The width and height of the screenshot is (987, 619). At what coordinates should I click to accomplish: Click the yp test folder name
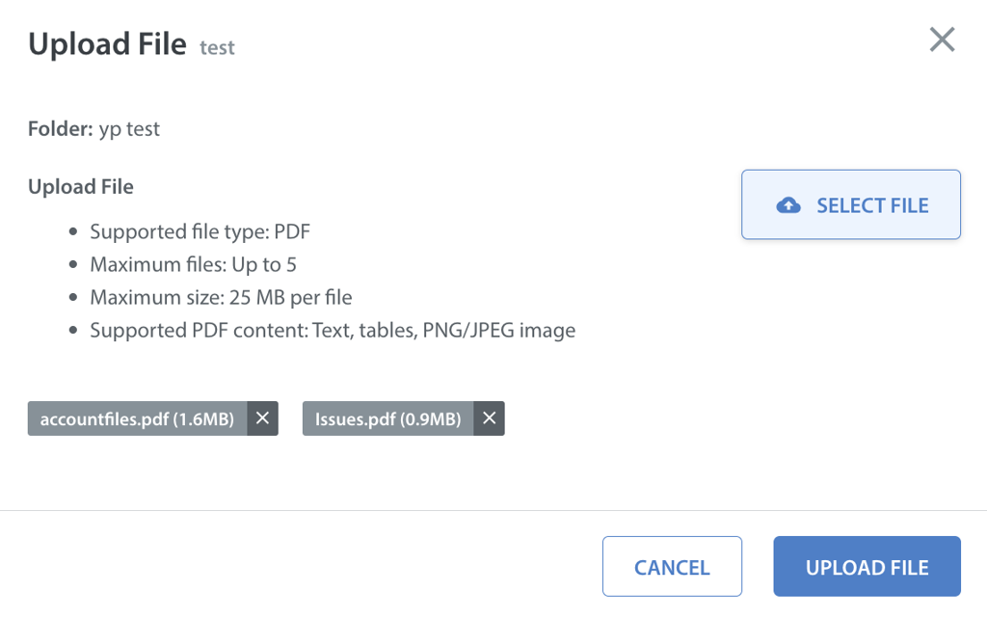(129, 128)
